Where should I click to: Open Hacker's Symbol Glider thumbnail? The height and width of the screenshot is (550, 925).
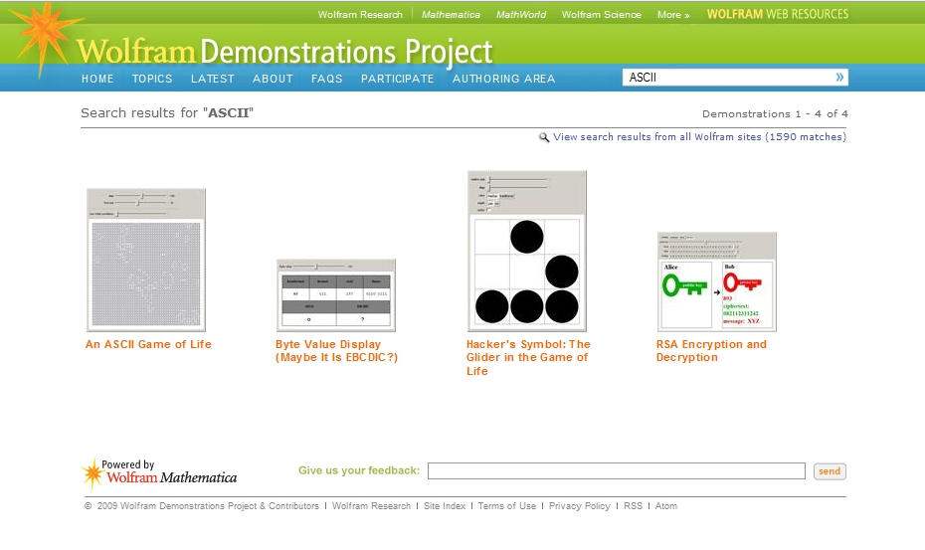point(527,251)
